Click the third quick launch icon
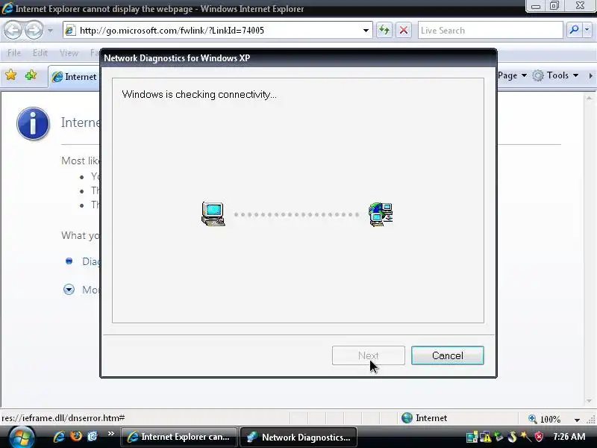 click(x=93, y=436)
